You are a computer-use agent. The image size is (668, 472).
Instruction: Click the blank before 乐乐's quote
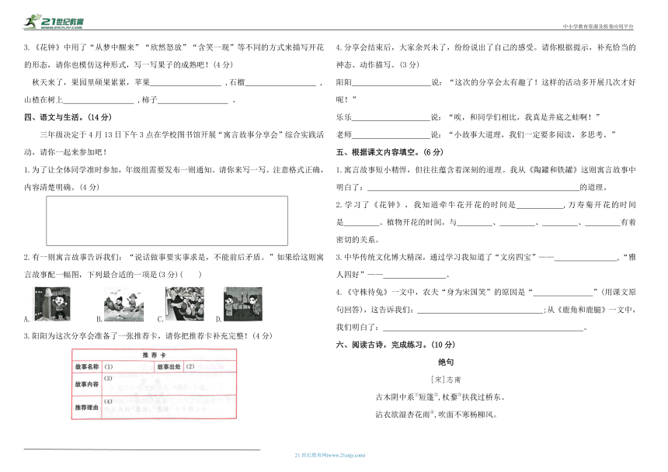(391, 117)
